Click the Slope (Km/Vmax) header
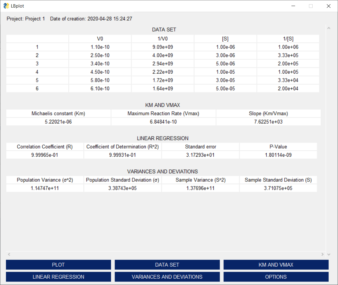Screen dimensions: 338x285 268,114
